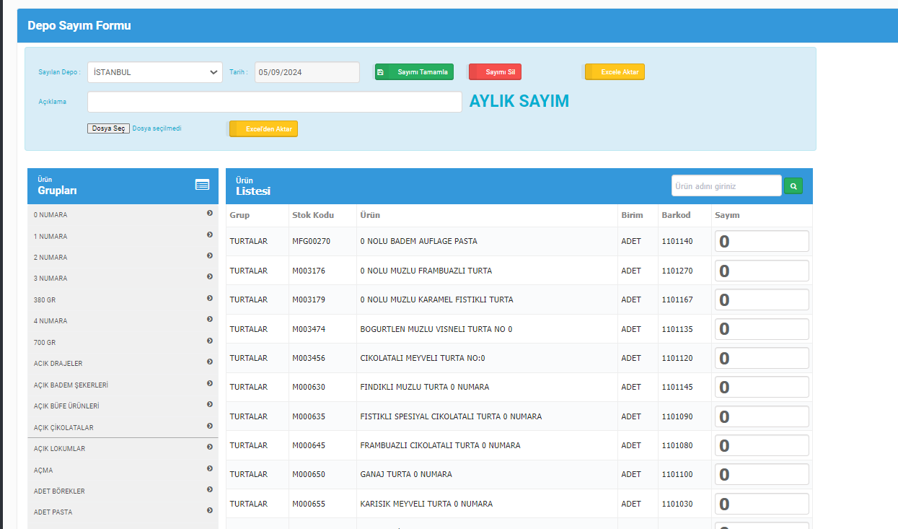898x529 pixels.
Task: Click the search icon beside product name field
Action: 793,185
